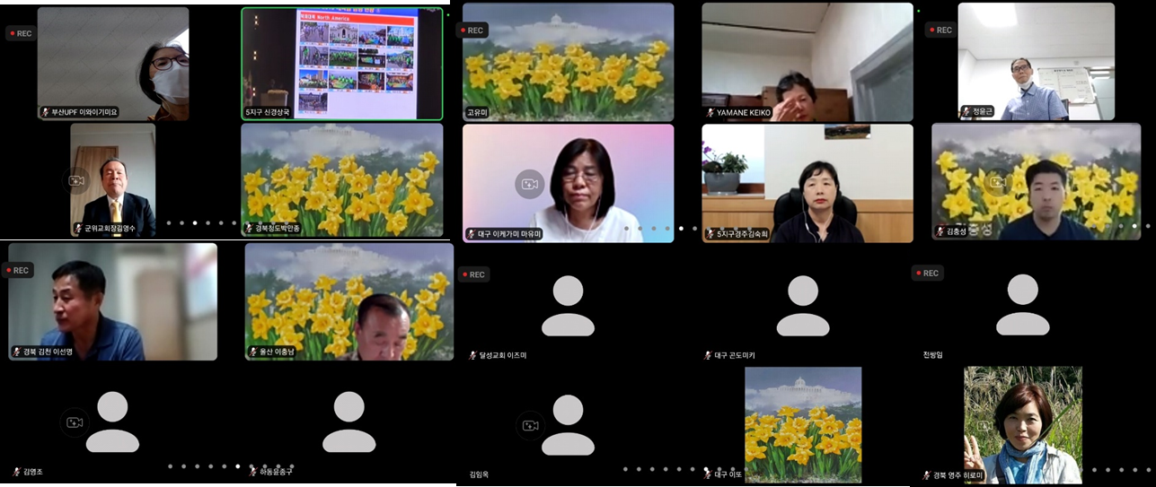Image resolution: width=1156 pixels, height=487 pixels.
Task: Click muted mic icon beside YAMANE KEIKO
Action: 710,113
